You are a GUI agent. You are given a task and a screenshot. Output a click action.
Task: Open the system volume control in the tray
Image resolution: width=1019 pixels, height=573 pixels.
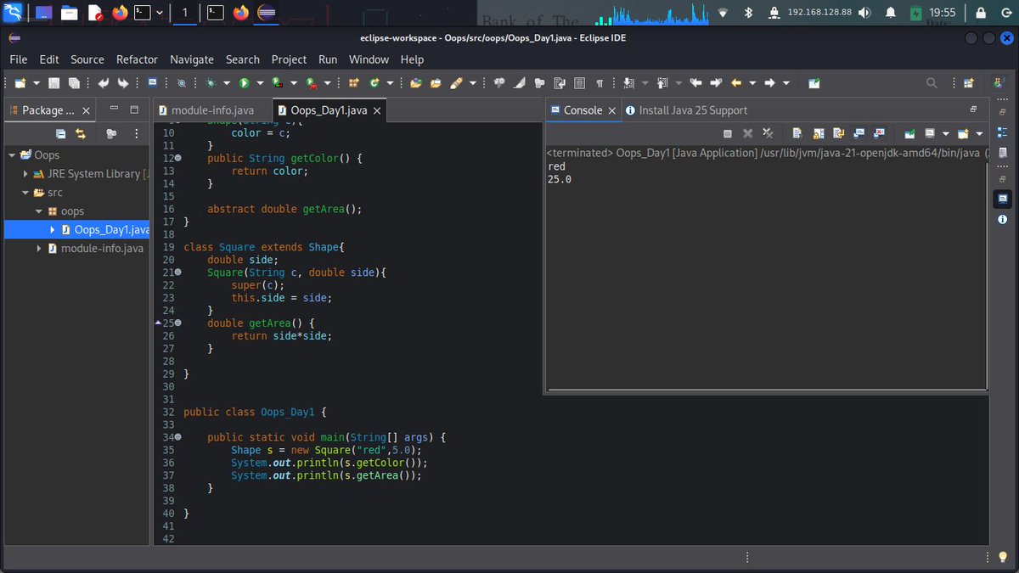coord(866,13)
